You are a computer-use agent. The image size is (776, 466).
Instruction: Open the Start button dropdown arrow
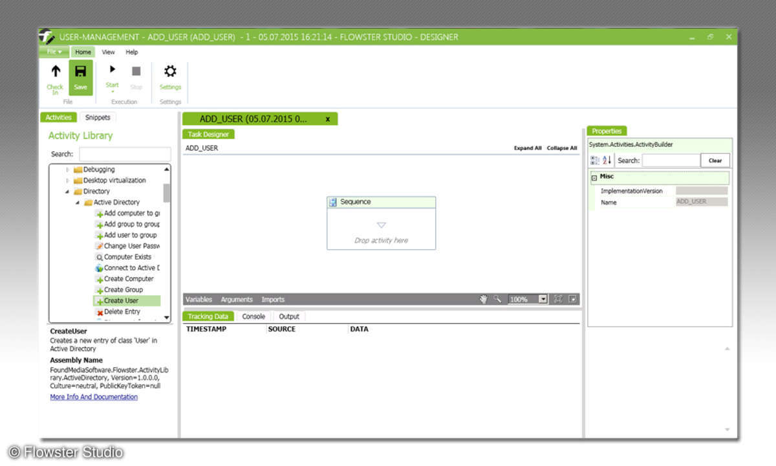coord(113,91)
